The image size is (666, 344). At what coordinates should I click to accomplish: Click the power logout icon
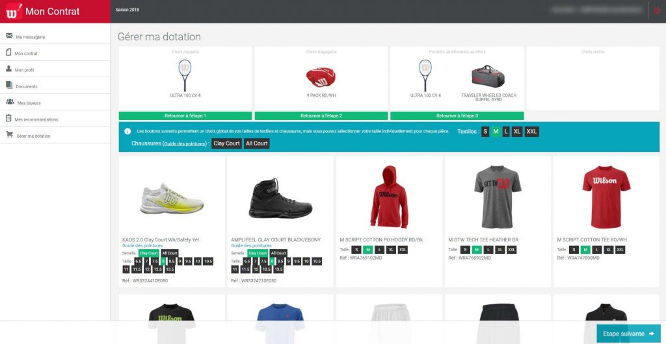point(657,10)
